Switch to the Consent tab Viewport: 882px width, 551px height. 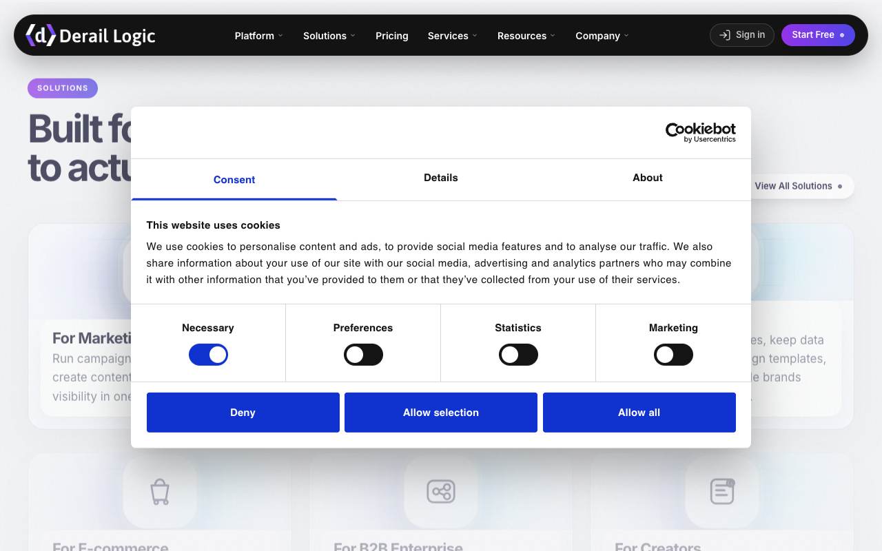coord(234,180)
